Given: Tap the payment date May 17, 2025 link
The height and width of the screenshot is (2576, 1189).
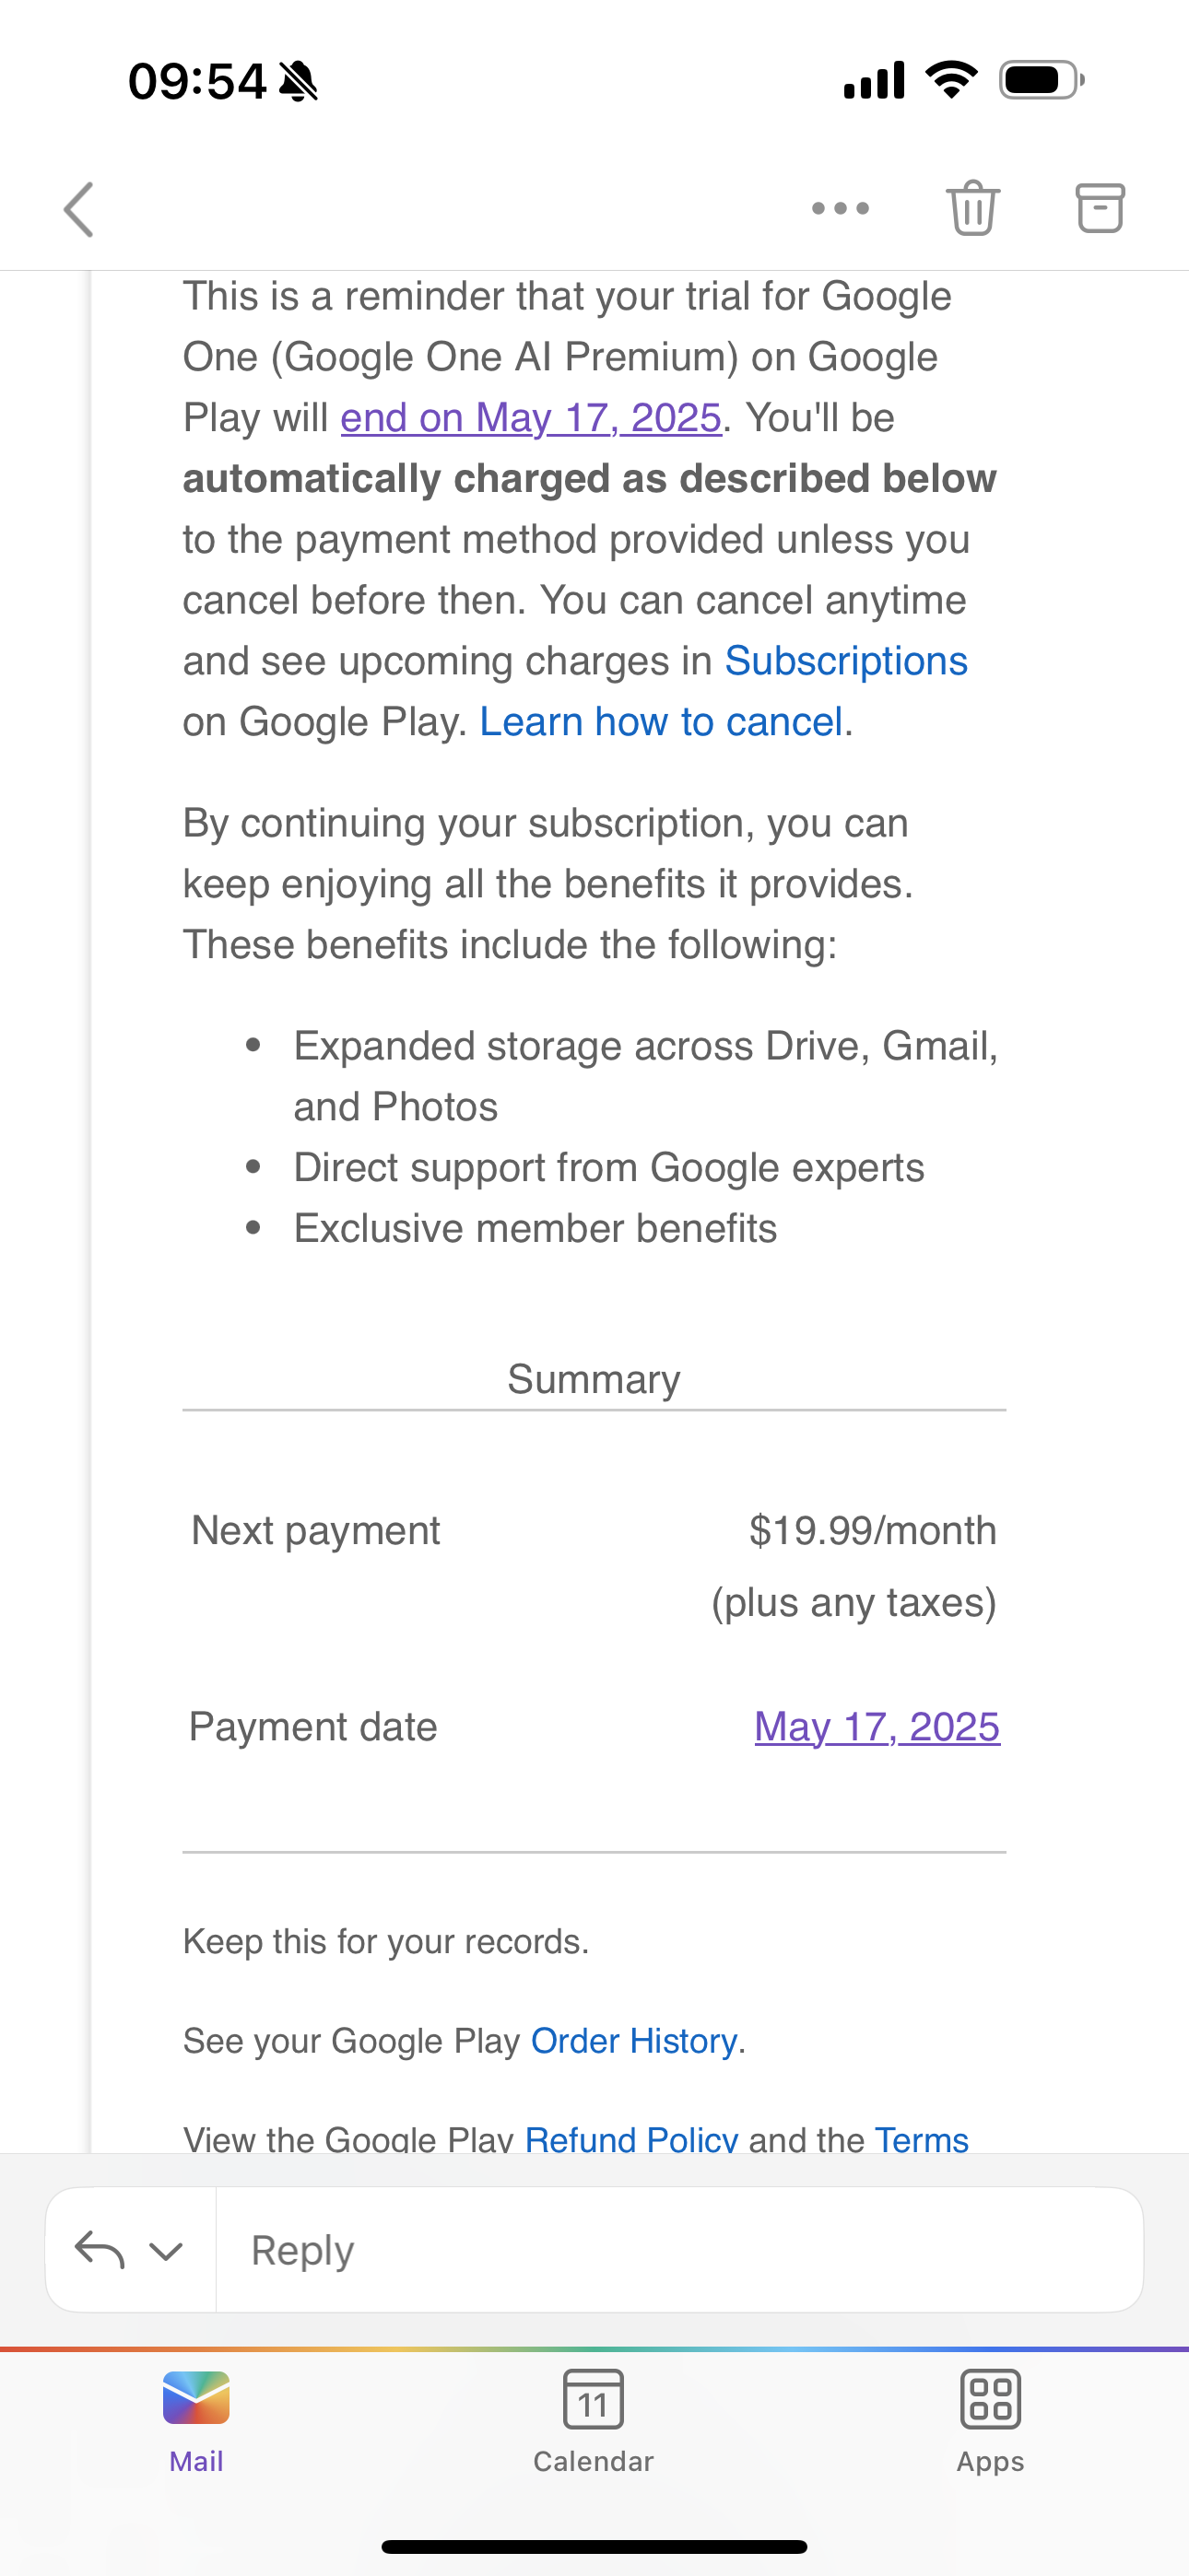Looking at the screenshot, I should (877, 1727).
